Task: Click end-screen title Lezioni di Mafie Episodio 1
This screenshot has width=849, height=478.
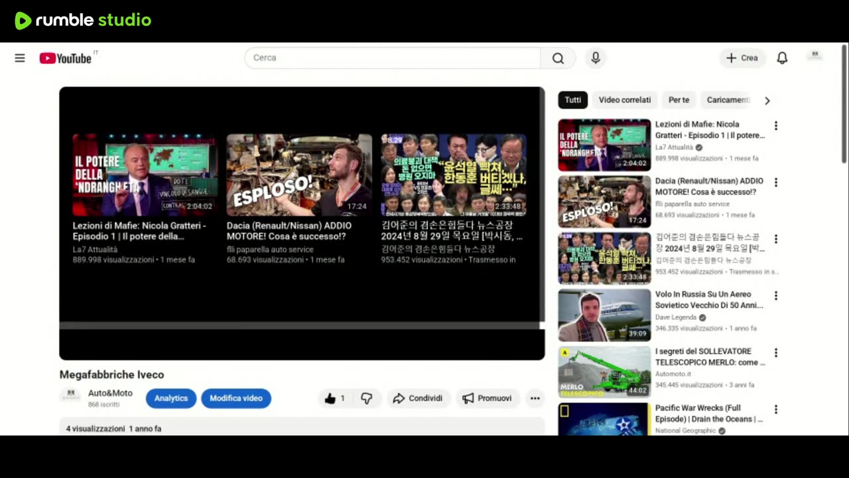Action: [x=139, y=231]
